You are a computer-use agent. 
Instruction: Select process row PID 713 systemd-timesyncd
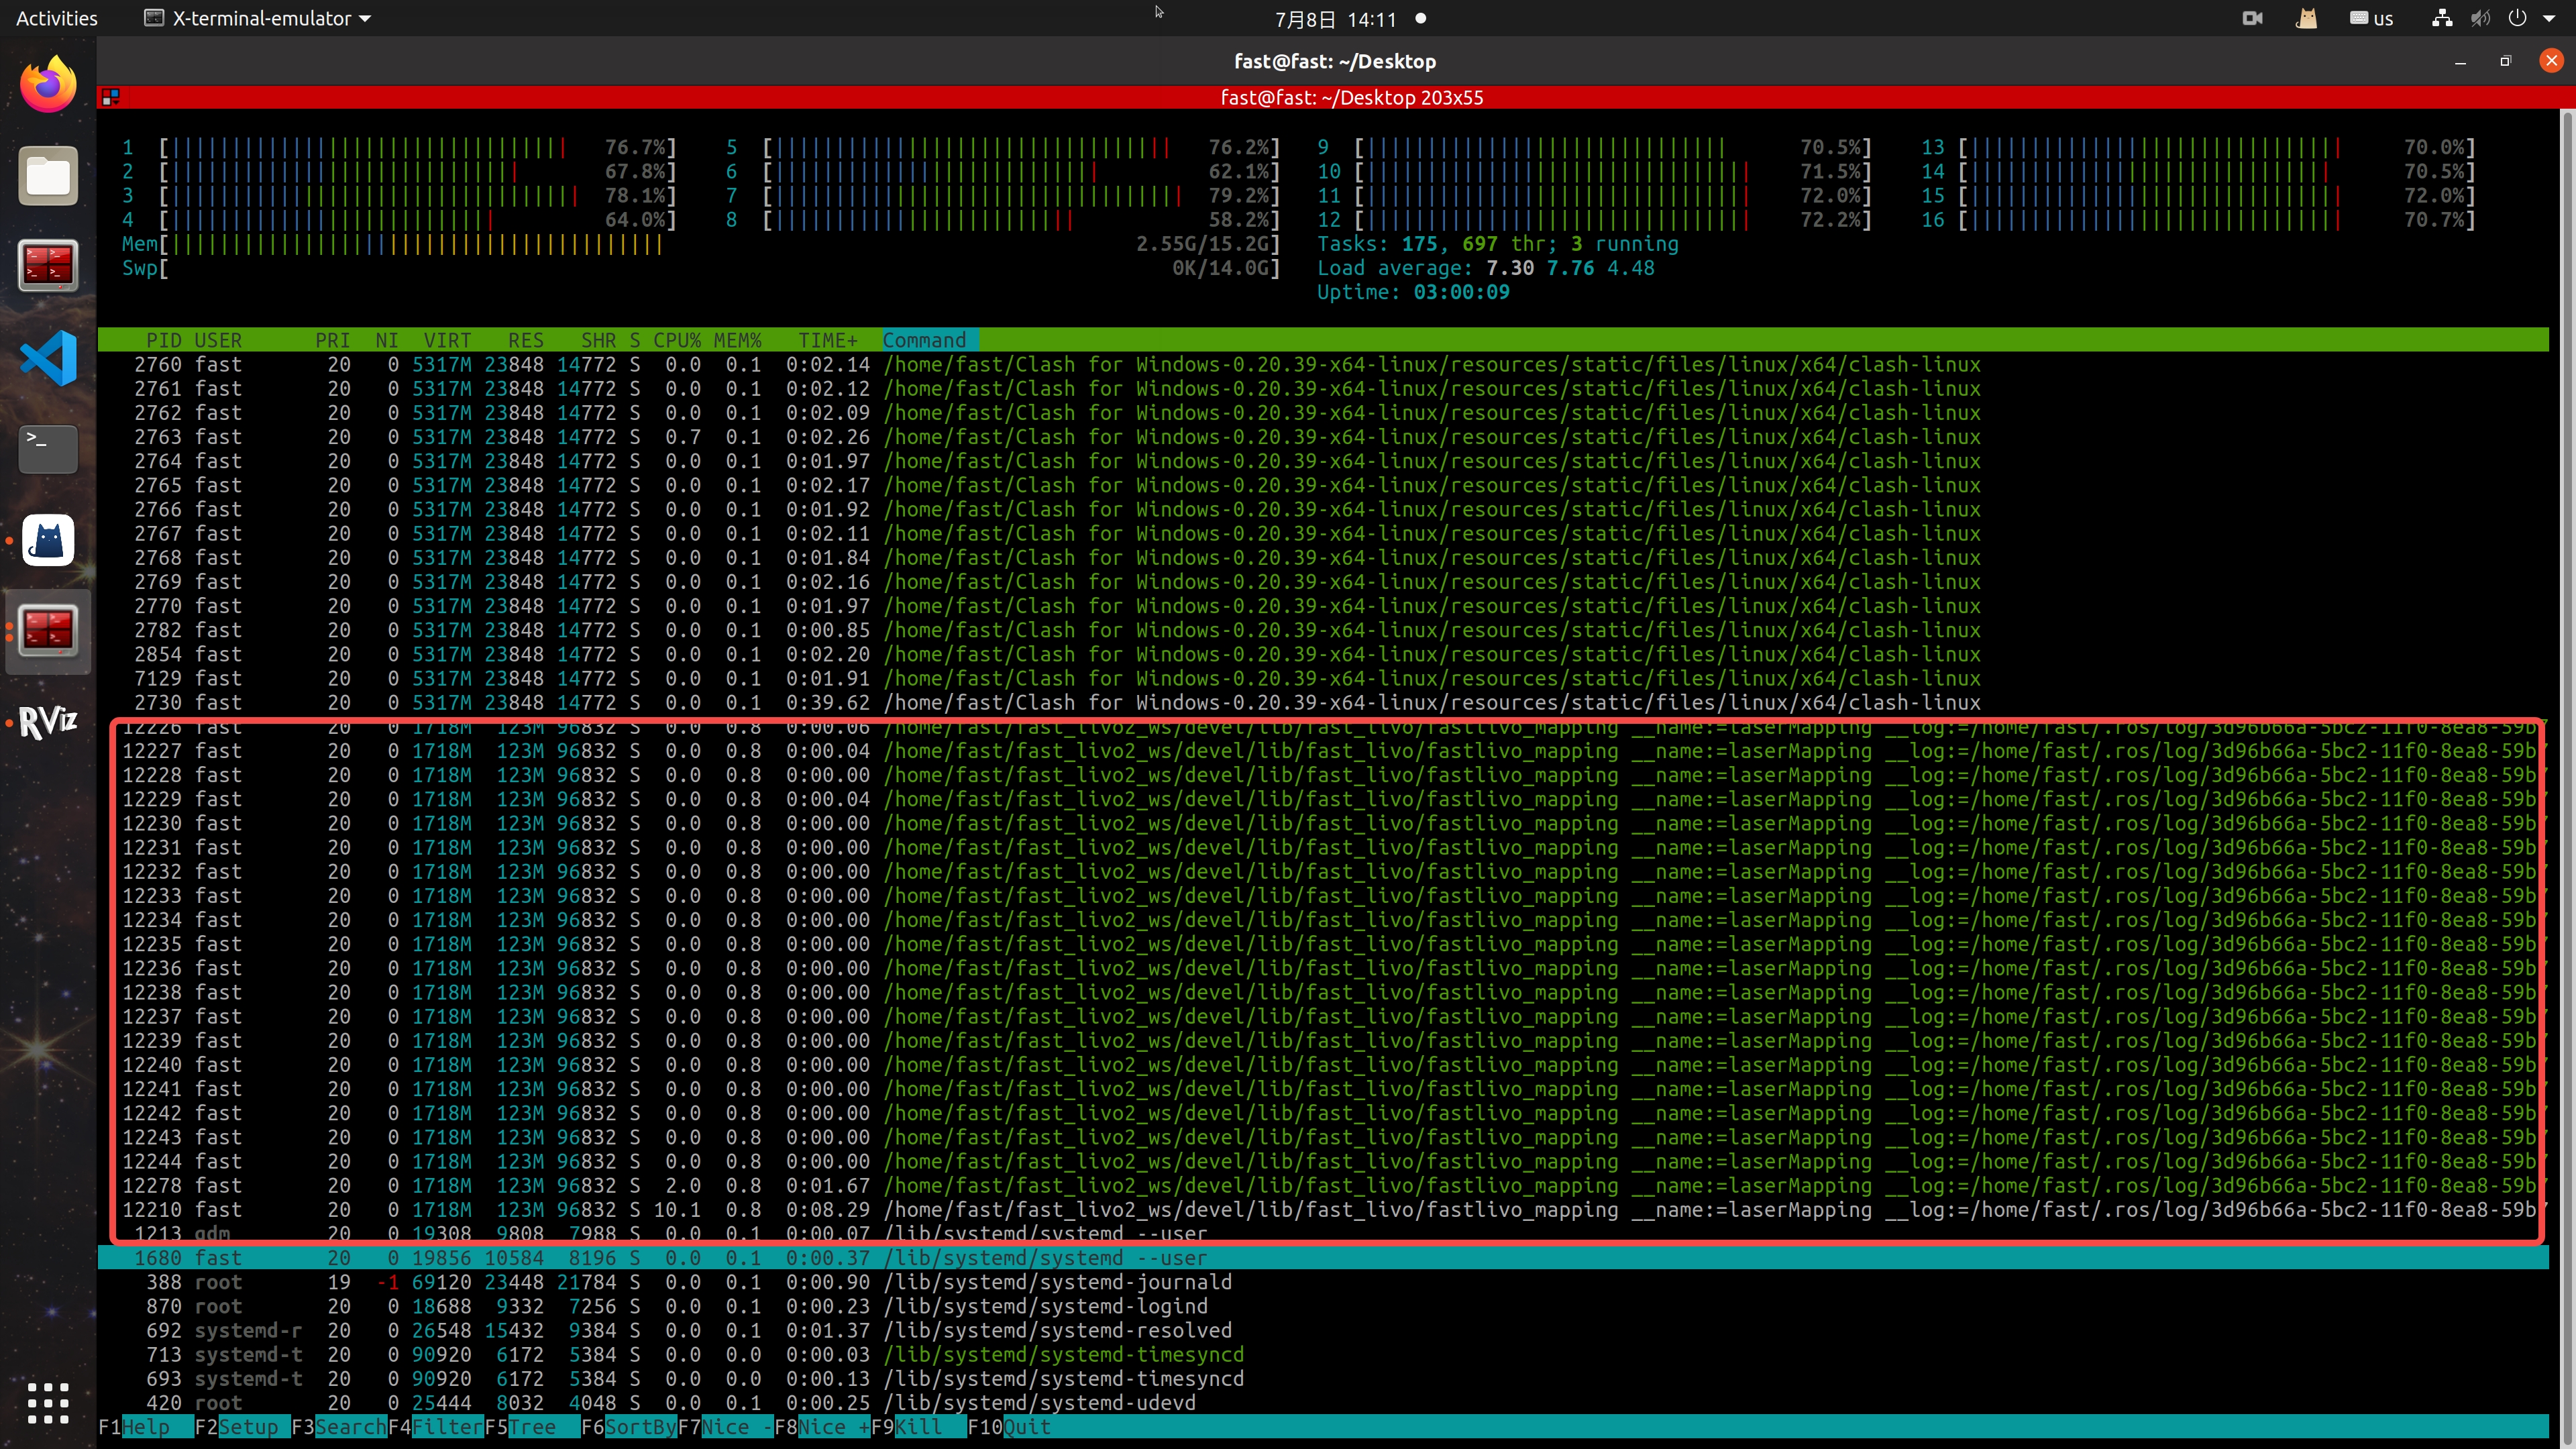(x=1322, y=1354)
